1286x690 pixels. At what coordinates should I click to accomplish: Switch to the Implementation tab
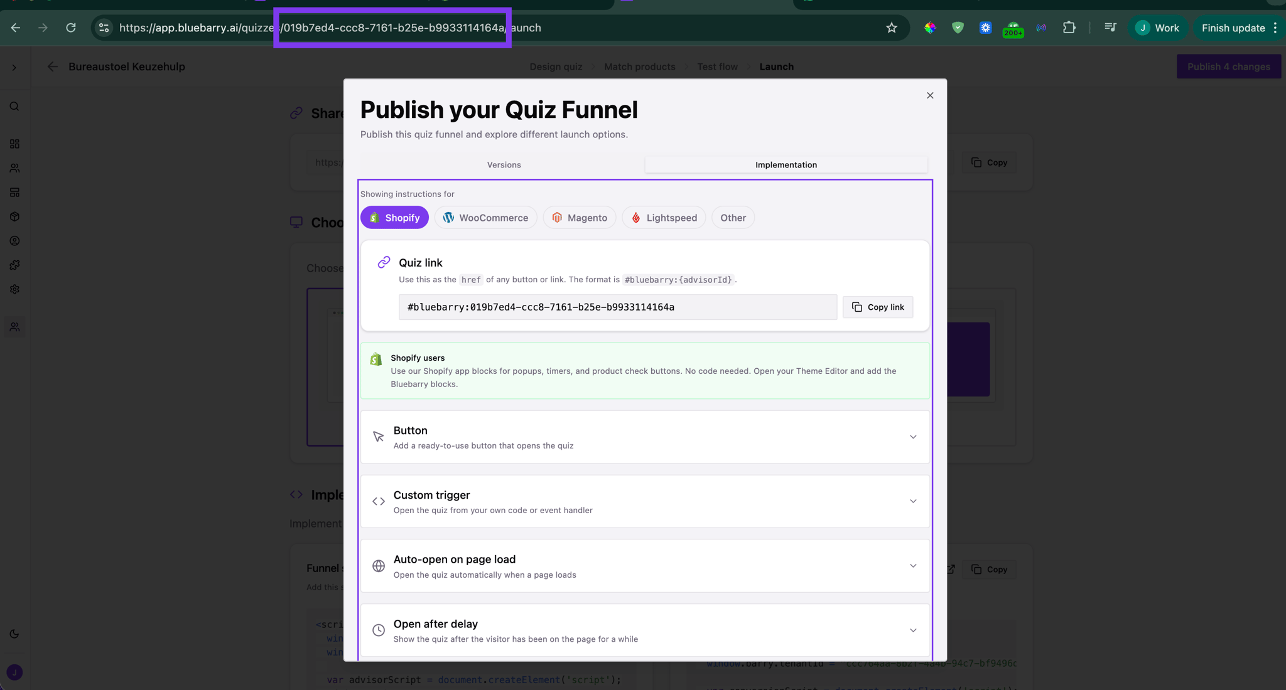(786, 165)
